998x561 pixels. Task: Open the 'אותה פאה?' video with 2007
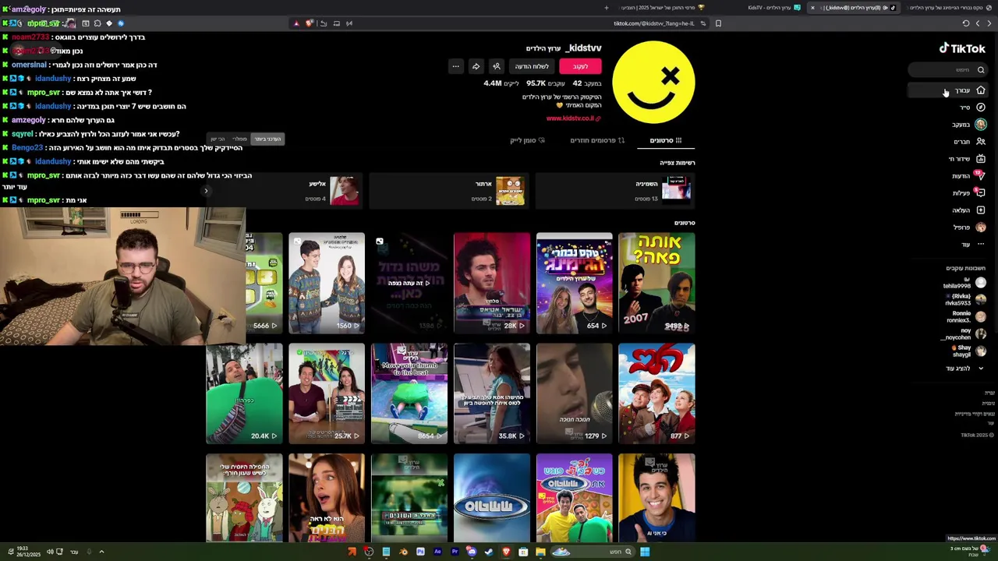[x=656, y=283]
